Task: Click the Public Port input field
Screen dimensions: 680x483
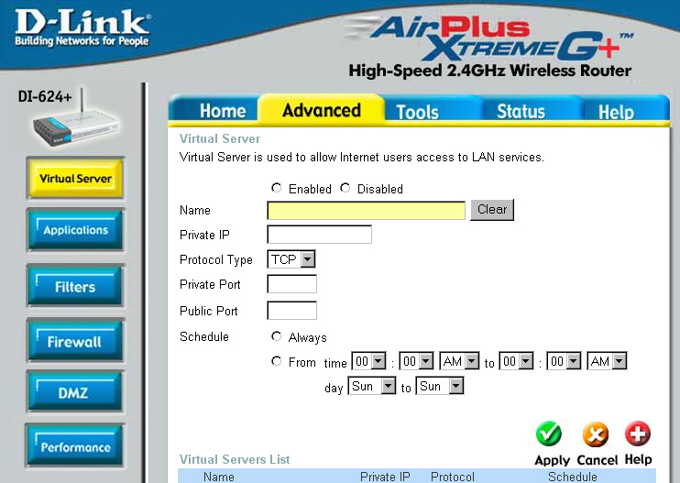Action: (291, 311)
